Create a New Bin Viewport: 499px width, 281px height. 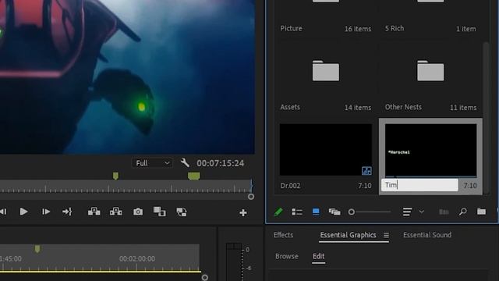[481, 212]
